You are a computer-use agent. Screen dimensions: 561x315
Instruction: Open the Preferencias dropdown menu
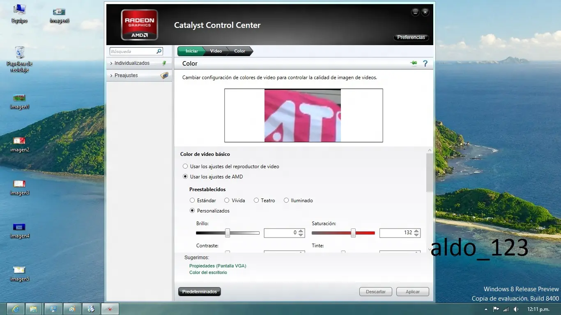(411, 37)
